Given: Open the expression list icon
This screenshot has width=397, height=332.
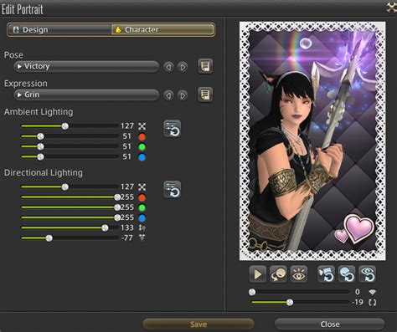Looking at the screenshot, I should [x=205, y=94].
